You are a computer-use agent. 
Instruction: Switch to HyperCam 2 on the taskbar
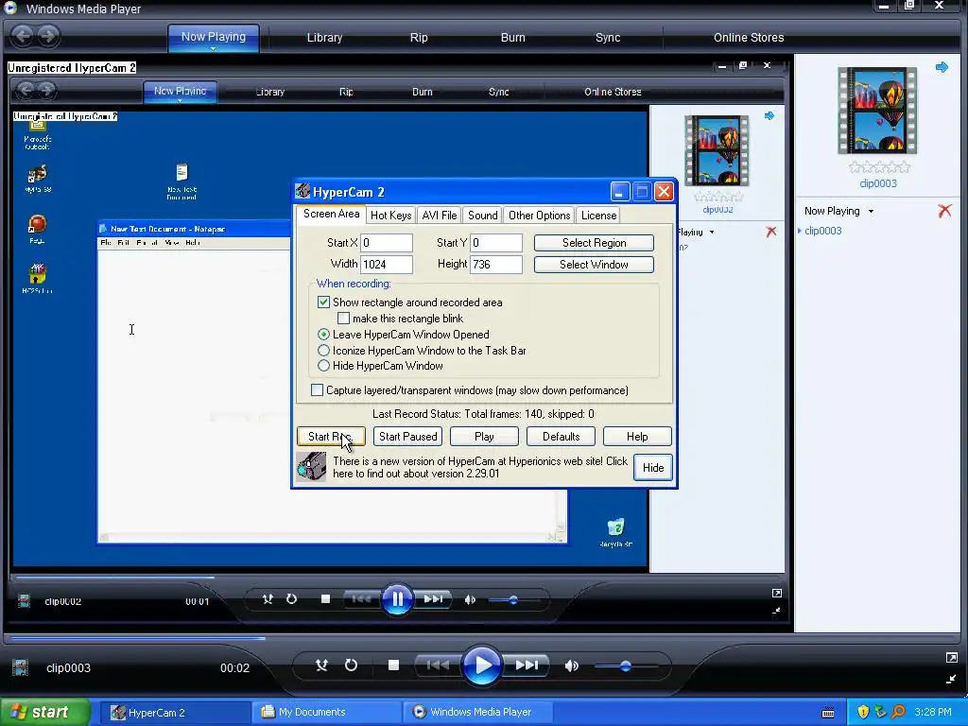pos(174,713)
